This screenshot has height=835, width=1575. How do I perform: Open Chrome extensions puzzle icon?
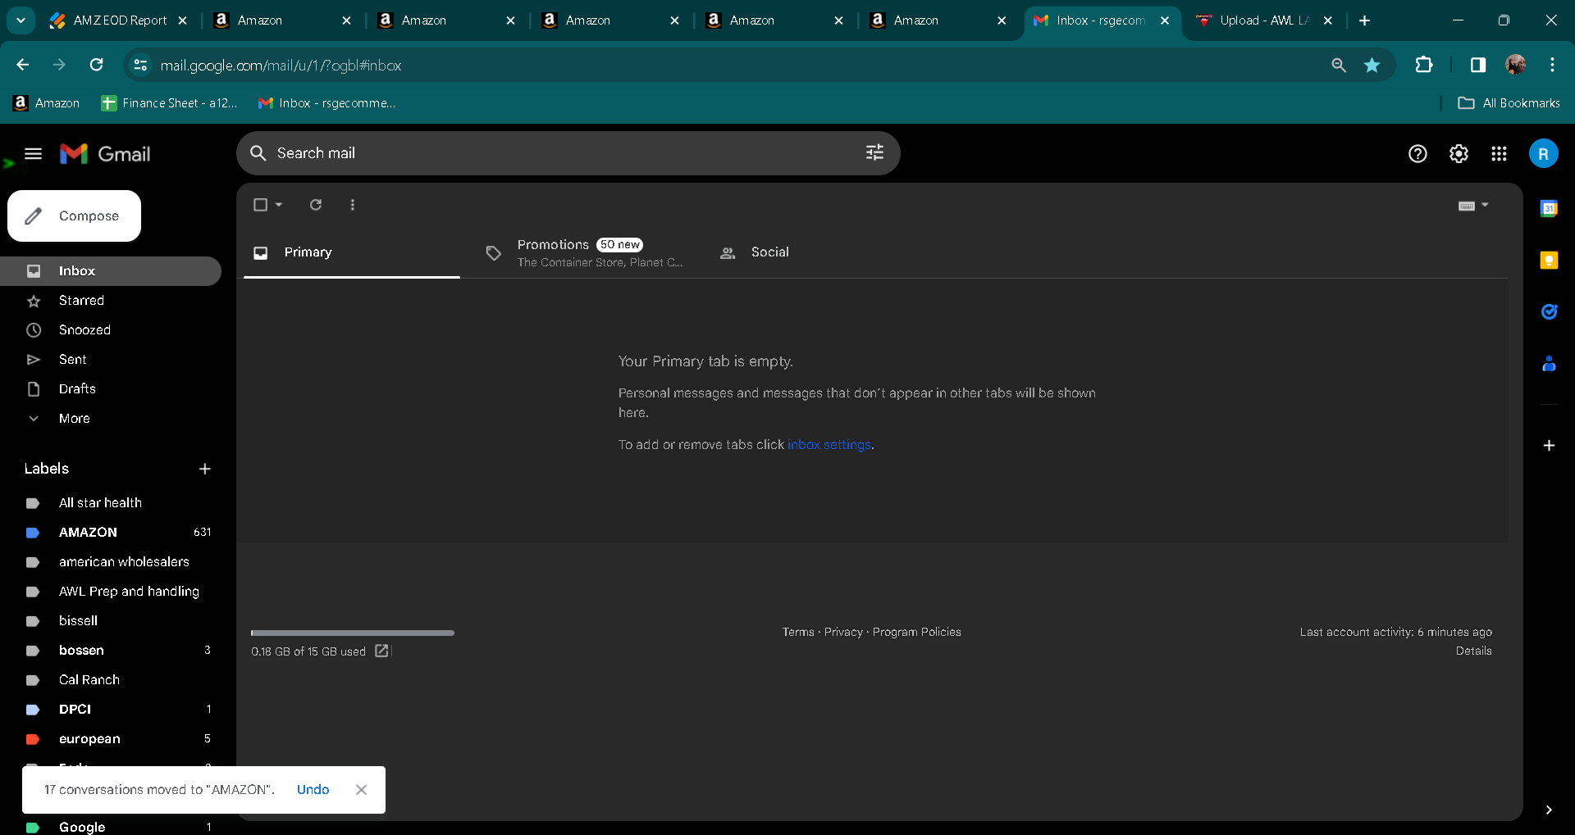point(1424,65)
